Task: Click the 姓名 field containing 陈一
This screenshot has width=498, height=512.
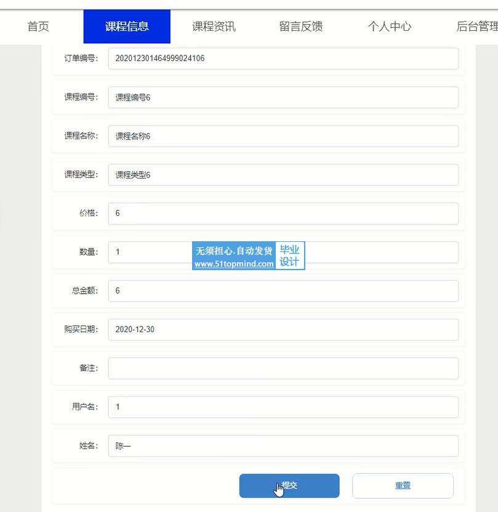Action: click(x=283, y=446)
